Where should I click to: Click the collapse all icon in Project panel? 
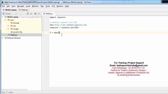pyautogui.click(x=31, y=14)
